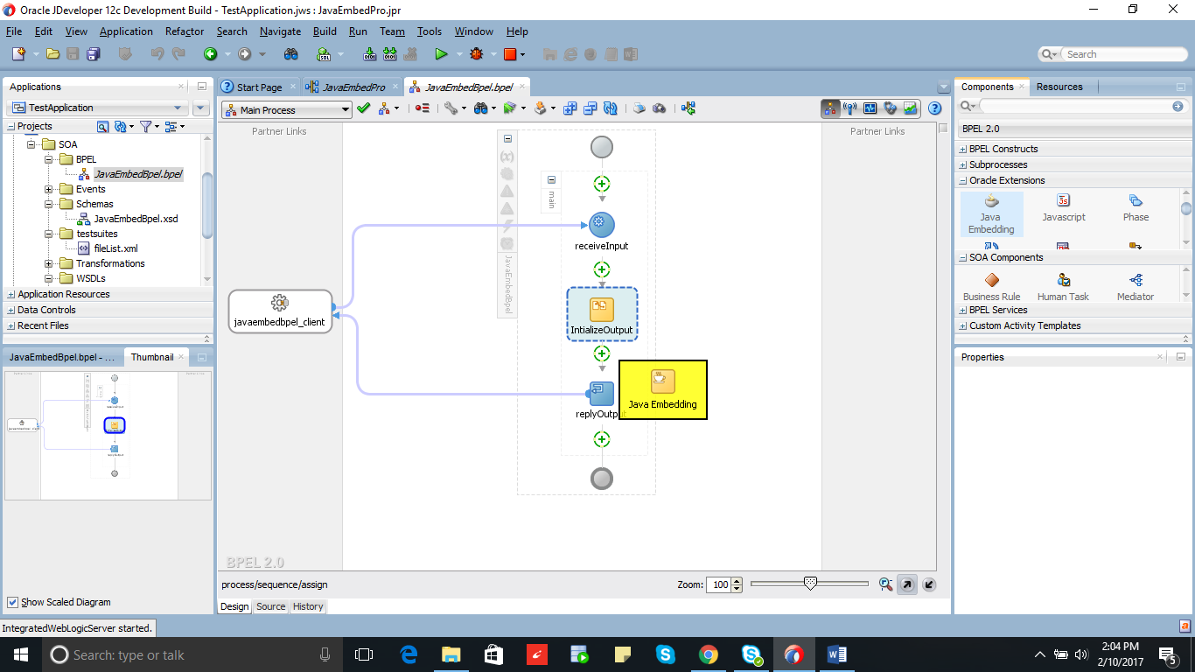The height and width of the screenshot is (672, 1195).
Task: Toggle Show Scaled Diagram checkbox
Action: [x=12, y=602]
